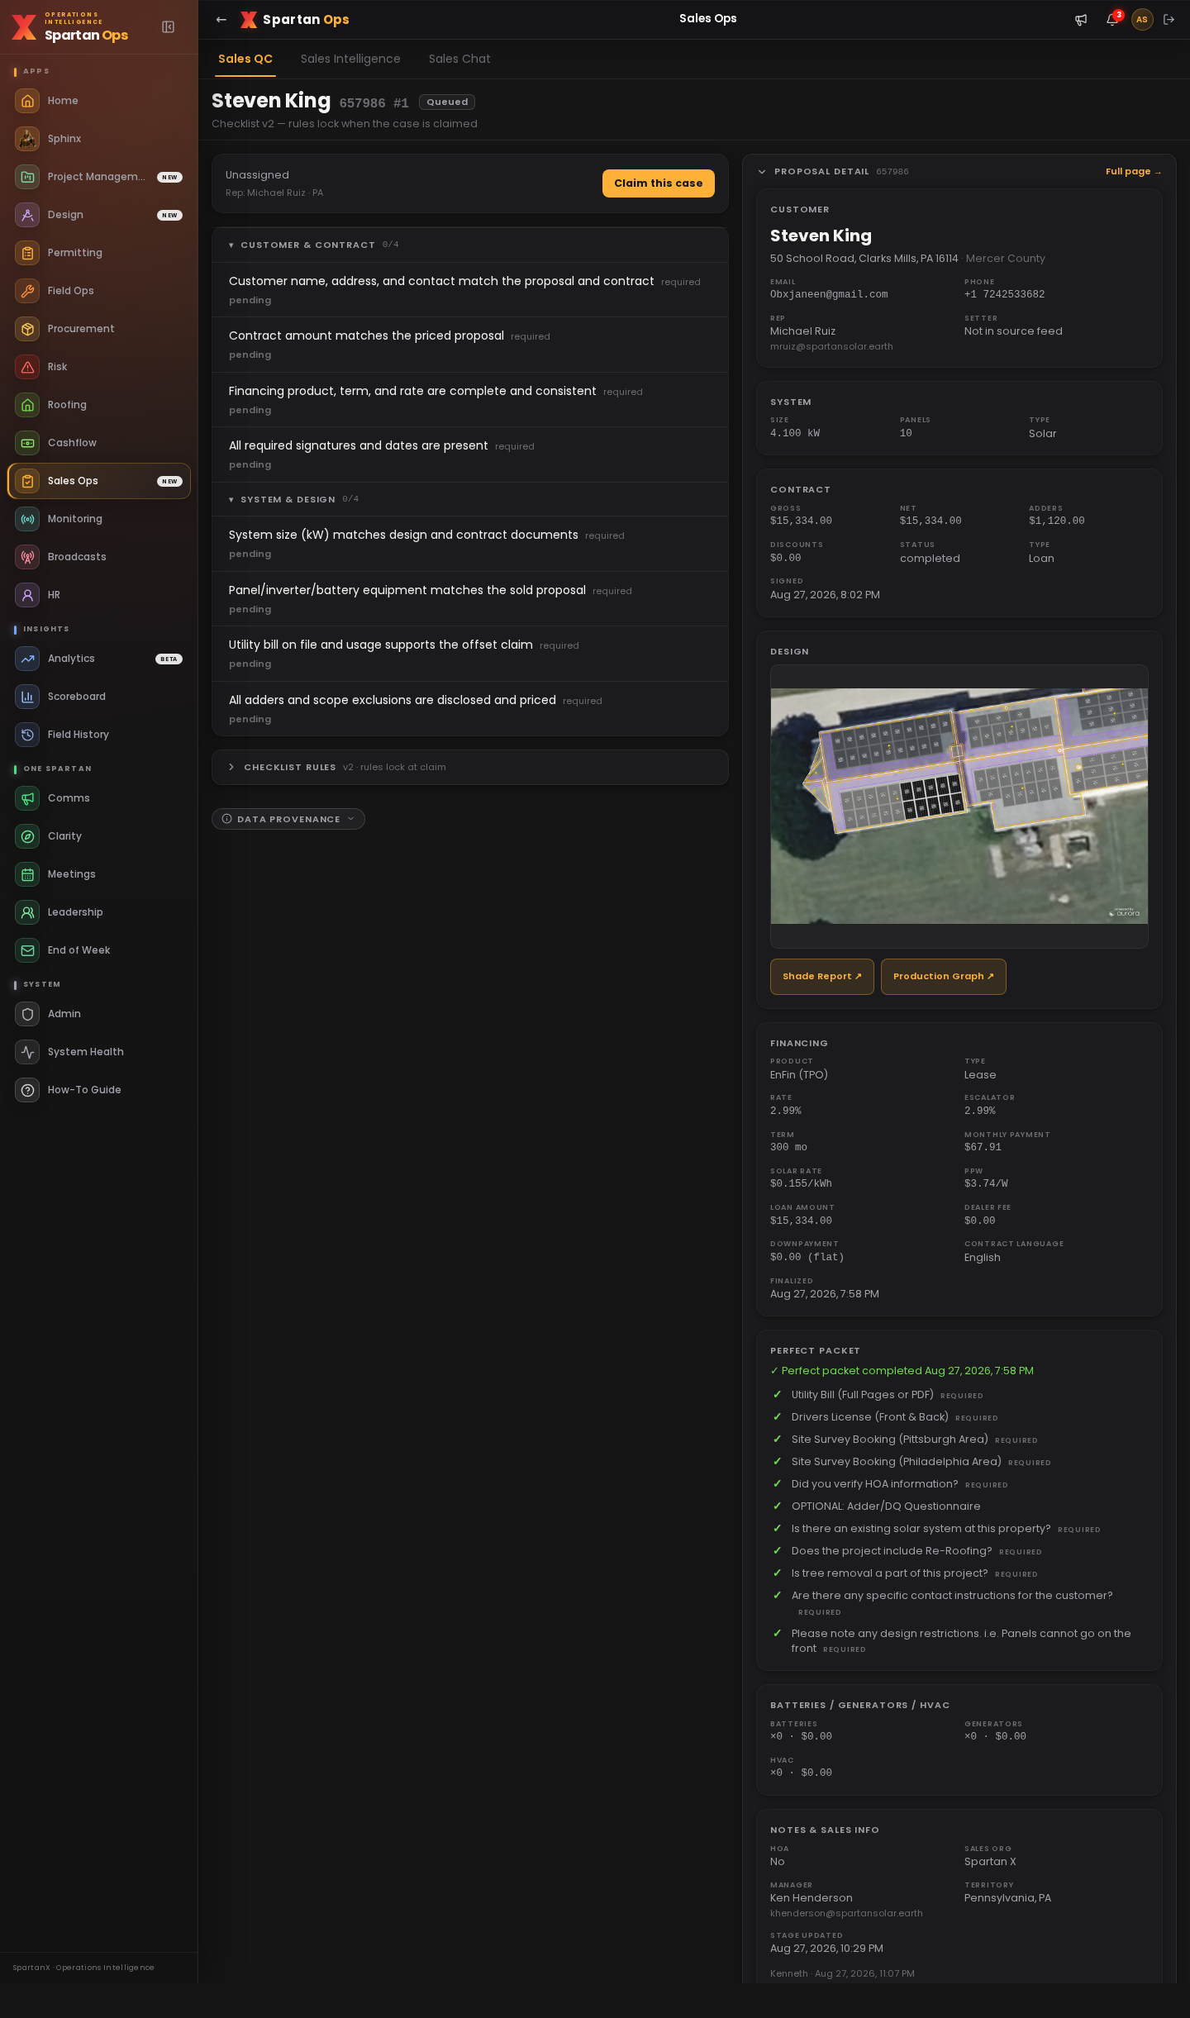Collapse the Proposal Detail panel chevron

coord(762,172)
